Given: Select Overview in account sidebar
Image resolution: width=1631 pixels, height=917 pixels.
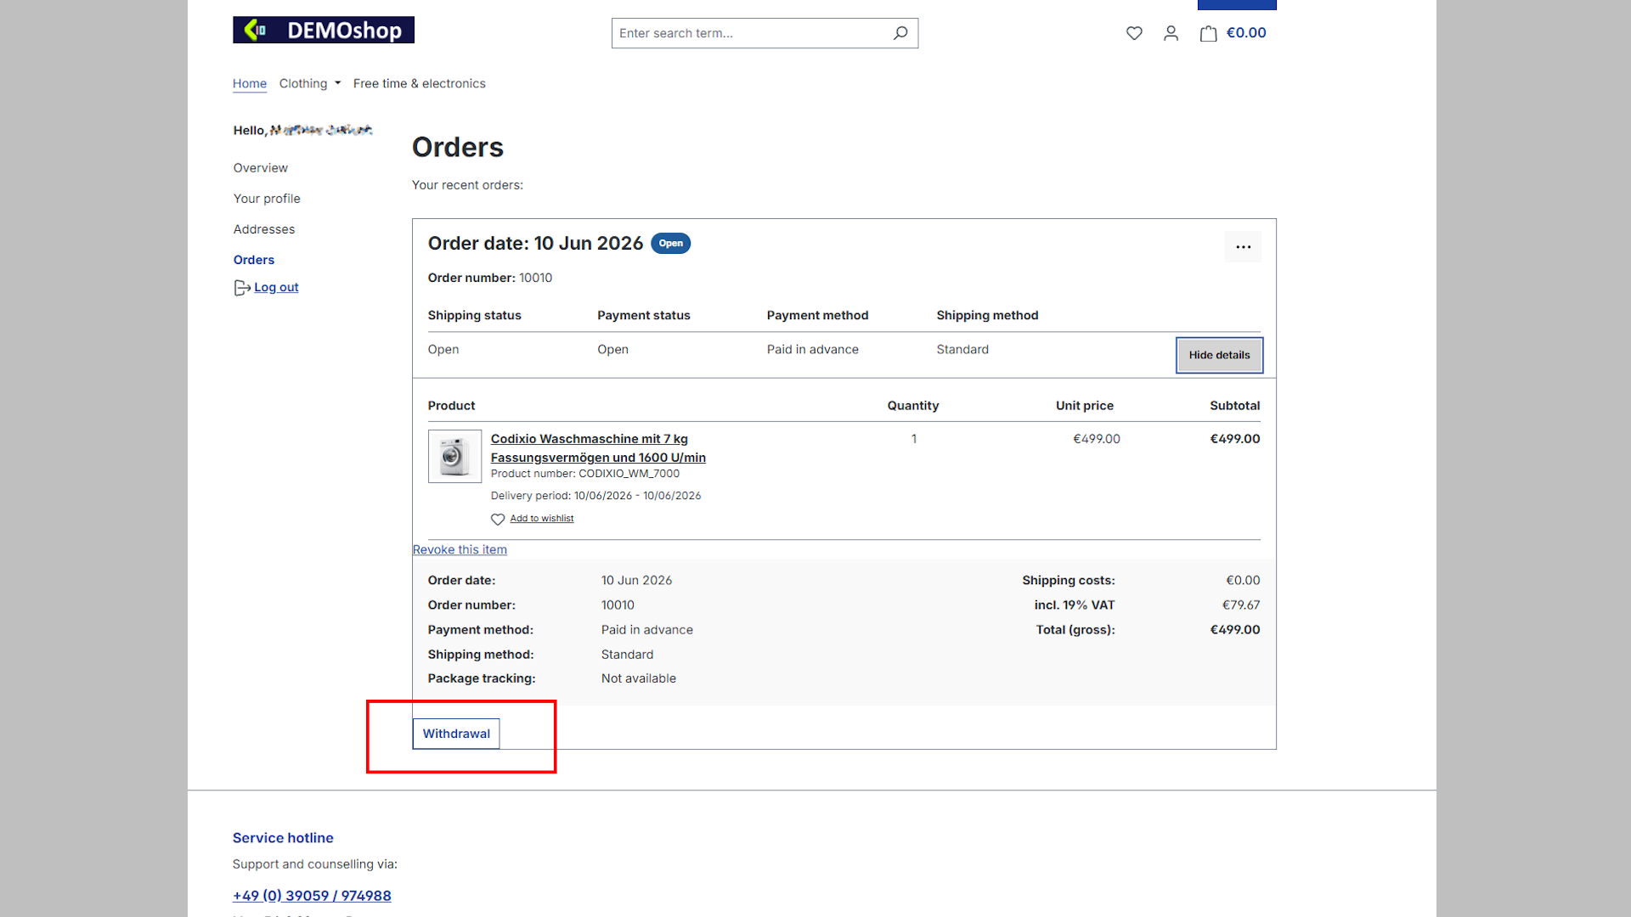Looking at the screenshot, I should tap(261, 168).
